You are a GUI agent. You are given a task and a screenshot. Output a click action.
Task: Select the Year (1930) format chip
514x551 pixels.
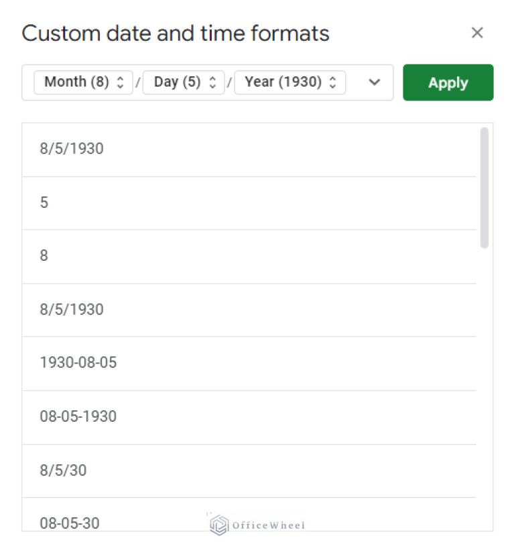coord(285,82)
